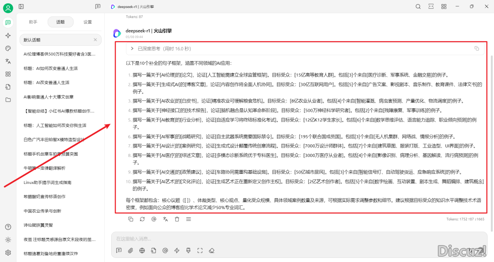Click the chat vertical scrollbar
The image size is (494, 262).
(x=491, y=143)
